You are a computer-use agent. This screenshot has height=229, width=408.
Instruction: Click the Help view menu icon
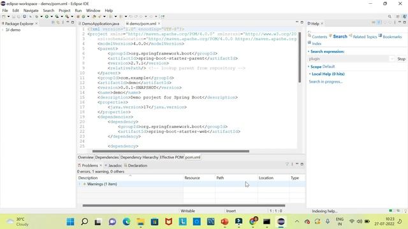[x=395, y=23]
